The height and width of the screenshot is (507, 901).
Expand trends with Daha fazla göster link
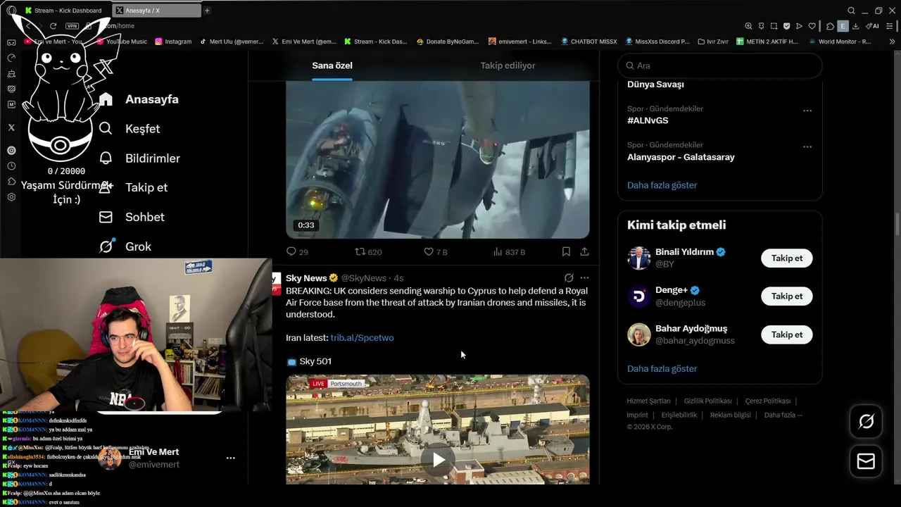(x=662, y=185)
